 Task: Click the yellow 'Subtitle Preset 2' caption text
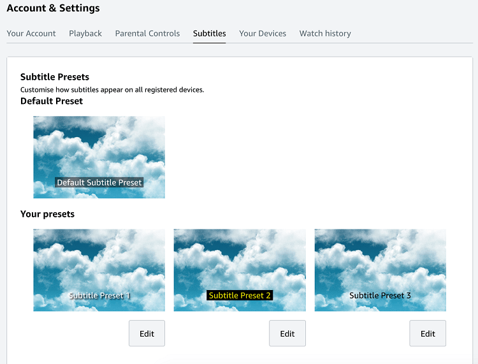coord(240,296)
